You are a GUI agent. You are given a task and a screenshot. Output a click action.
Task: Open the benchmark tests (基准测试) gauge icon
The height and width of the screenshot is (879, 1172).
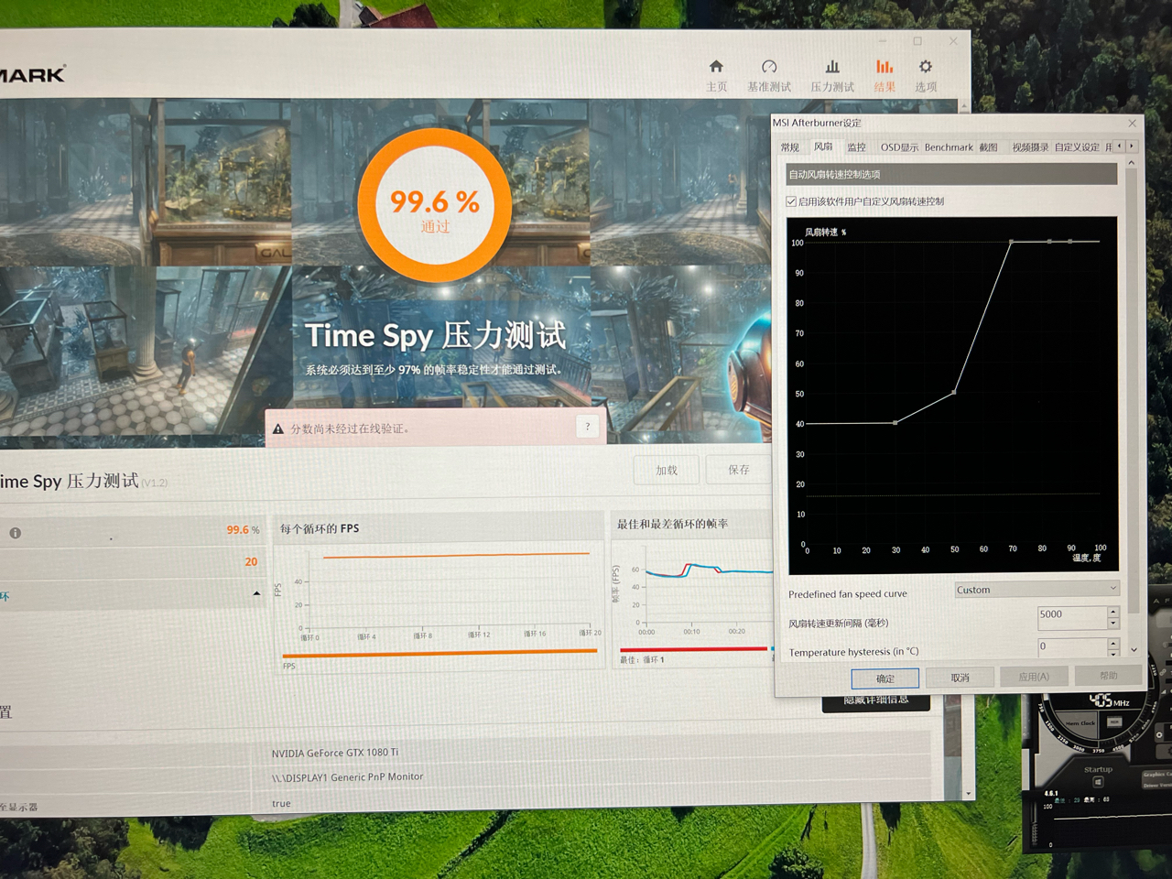pyautogui.click(x=769, y=66)
